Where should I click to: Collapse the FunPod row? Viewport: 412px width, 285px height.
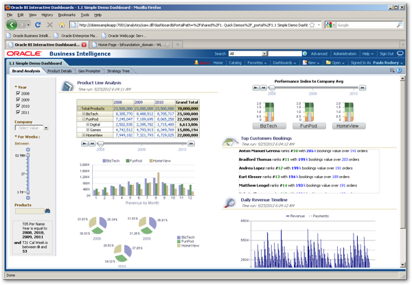[x=84, y=119]
